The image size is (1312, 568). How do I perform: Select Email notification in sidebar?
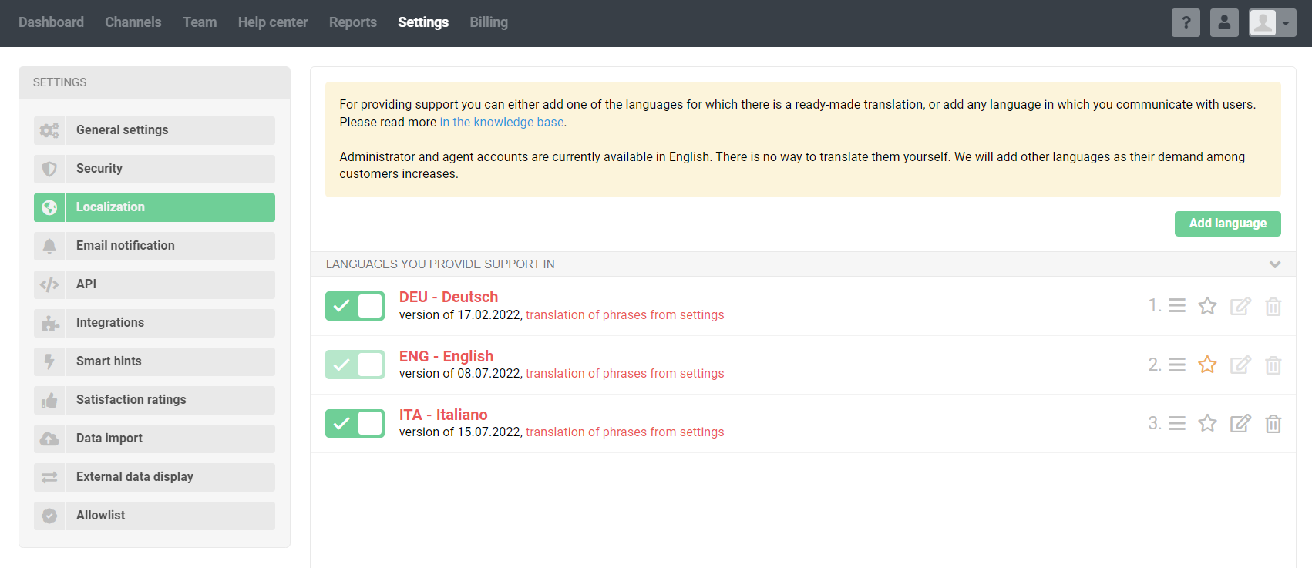(126, 246)
